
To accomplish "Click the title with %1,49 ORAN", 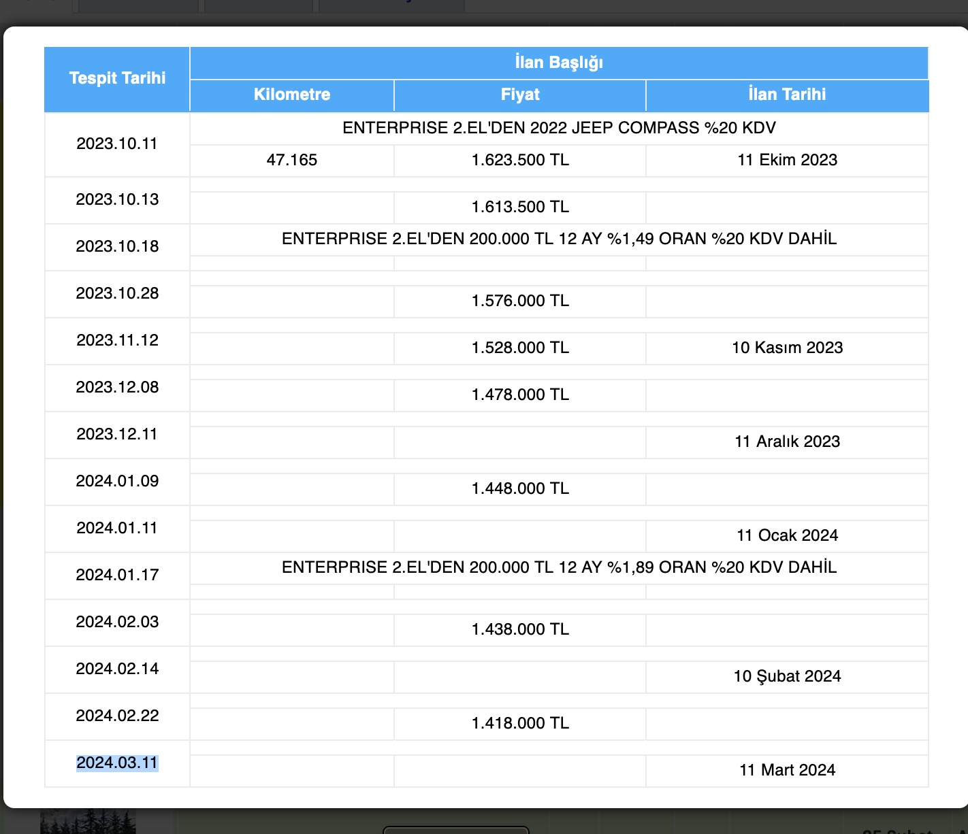I will (559, 239).
